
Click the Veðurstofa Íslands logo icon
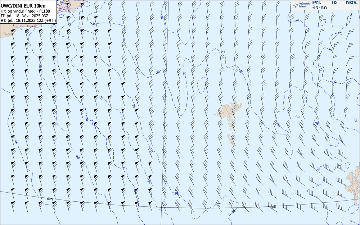click(x=295, y=5)
